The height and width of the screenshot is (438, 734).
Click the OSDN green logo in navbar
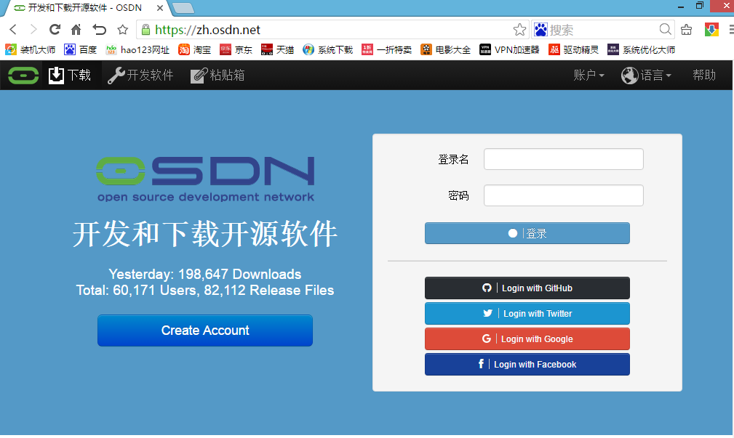pyautogui.click(x=23, y=76)
